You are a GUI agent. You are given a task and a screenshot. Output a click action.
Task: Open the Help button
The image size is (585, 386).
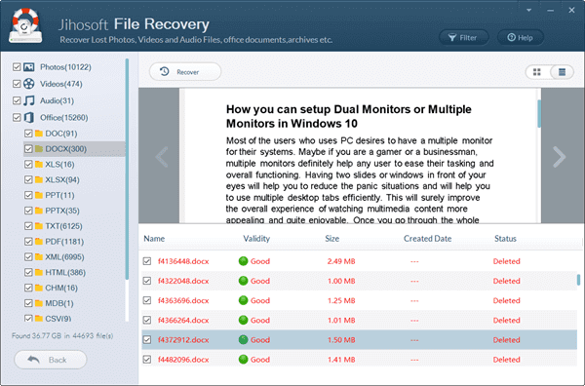point(521,38)
